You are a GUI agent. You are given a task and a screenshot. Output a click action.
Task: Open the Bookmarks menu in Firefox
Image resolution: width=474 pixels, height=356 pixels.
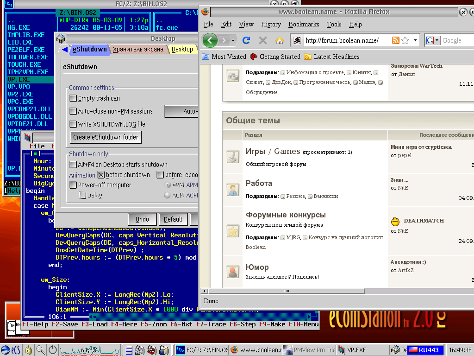click(304, 24)
